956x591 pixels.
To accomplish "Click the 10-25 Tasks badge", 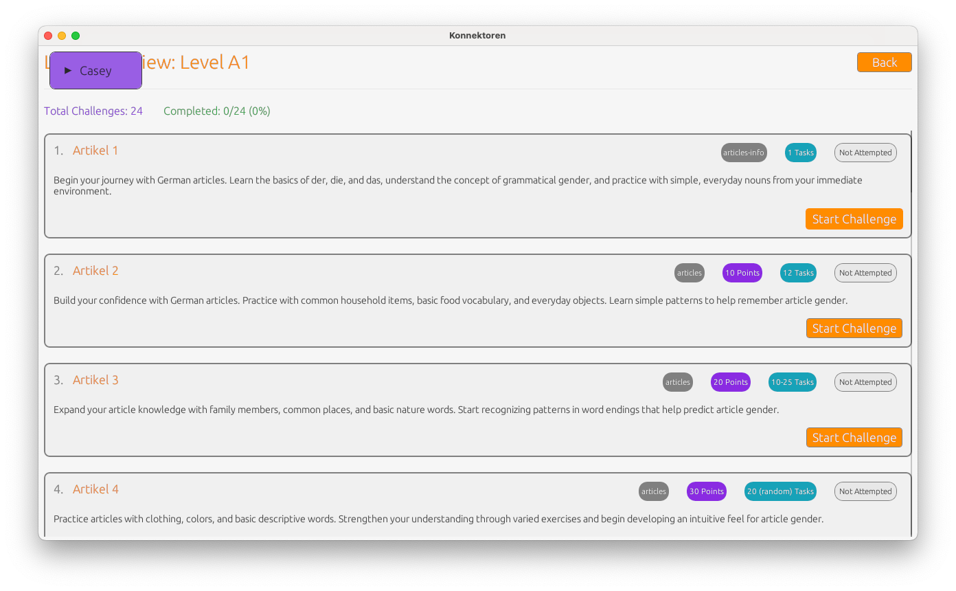I will point(793,382).
